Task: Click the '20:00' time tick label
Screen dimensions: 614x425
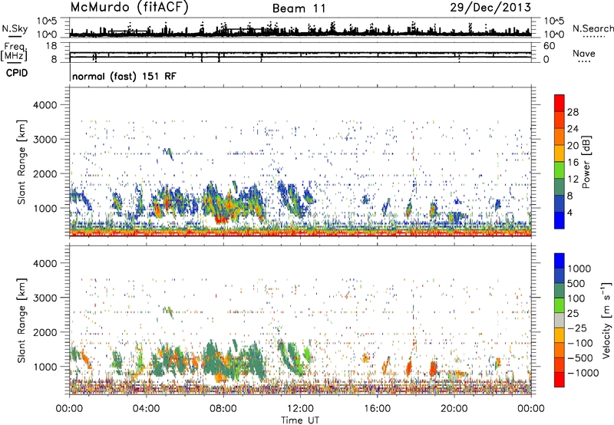Action: [454, 409]
